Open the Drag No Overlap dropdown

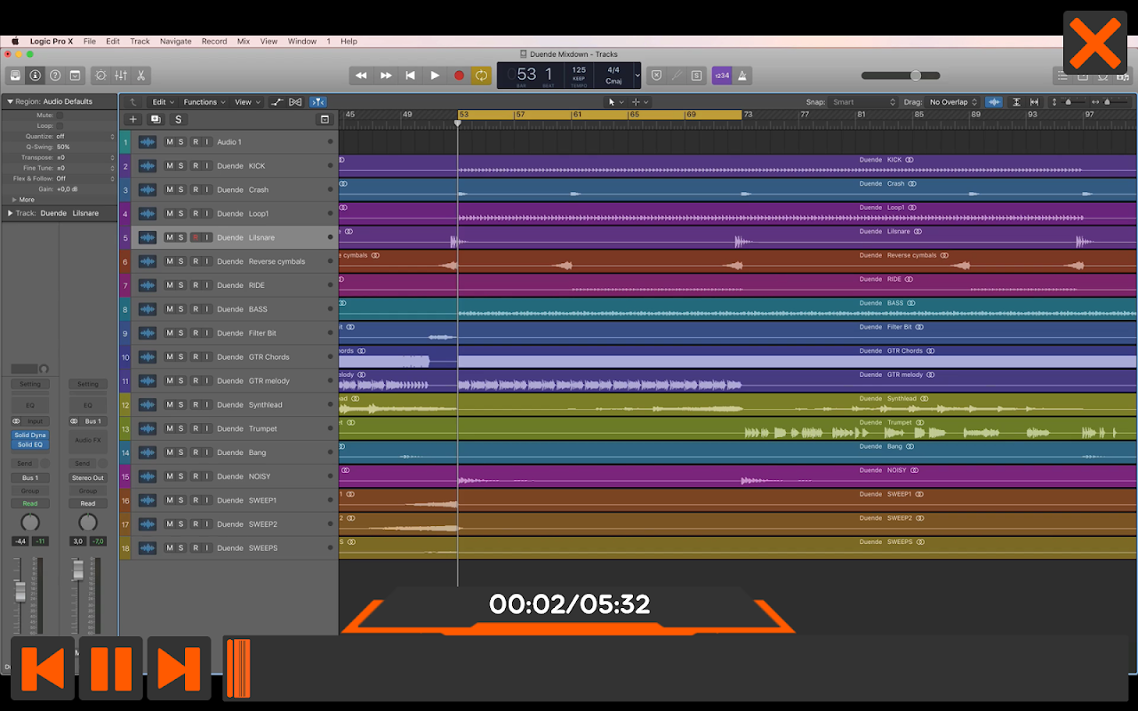pyautogui.click(x=953, y=102)
